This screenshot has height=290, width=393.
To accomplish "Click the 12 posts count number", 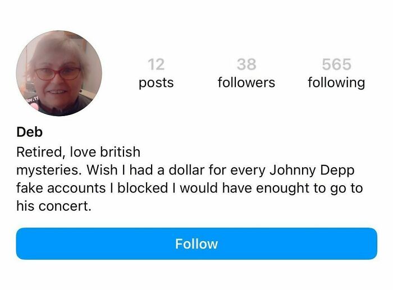I will 156,64.
